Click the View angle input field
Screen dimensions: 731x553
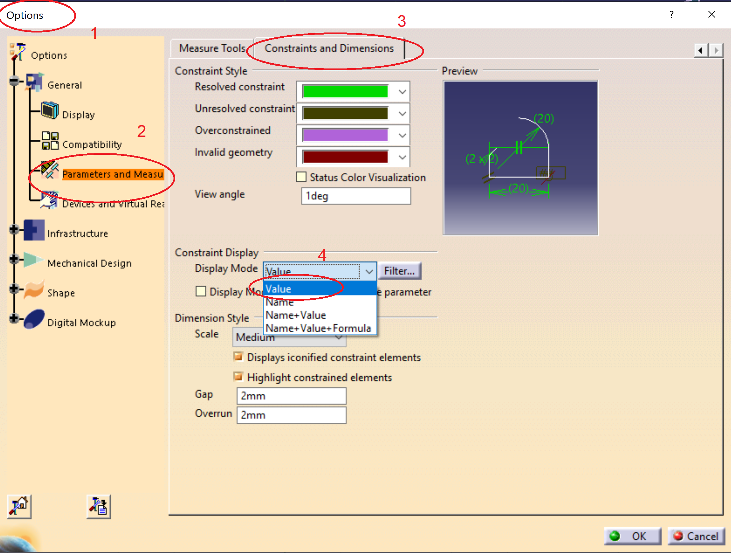pyautogui.click(x=355, y=196)
